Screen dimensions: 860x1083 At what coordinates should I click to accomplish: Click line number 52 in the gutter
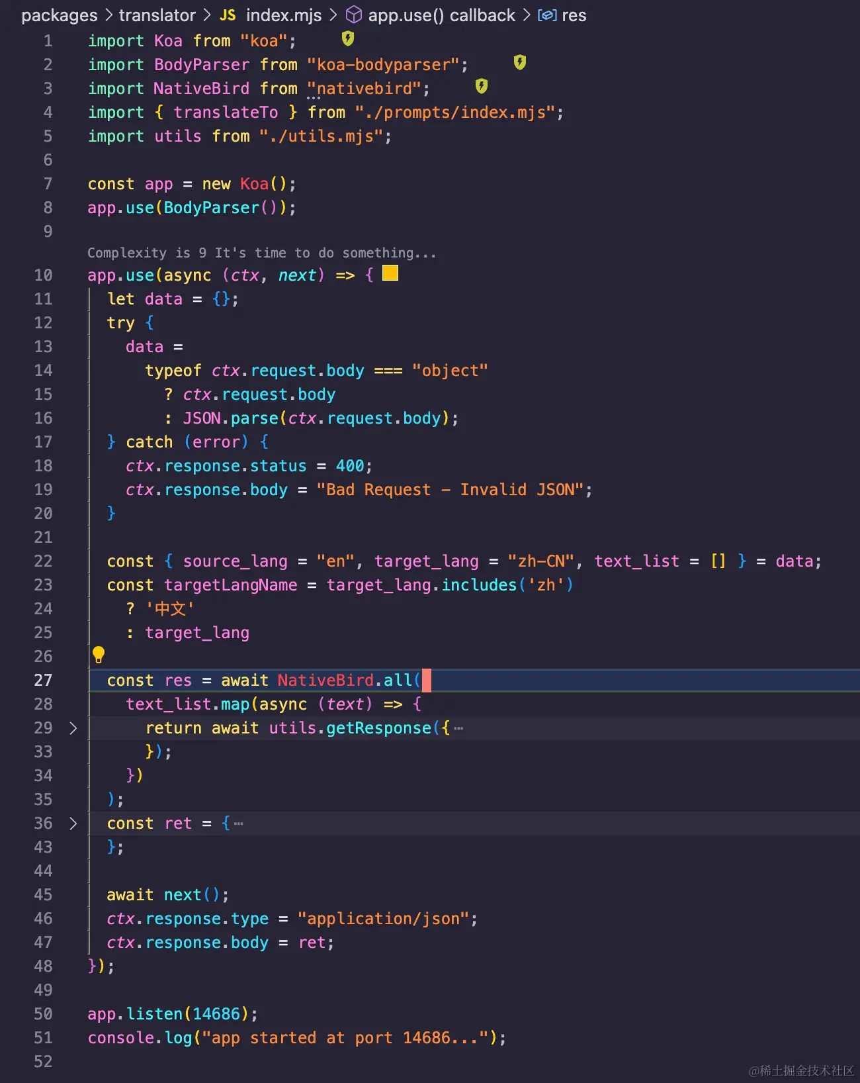pyautogui.click(x=43, y=1062)
